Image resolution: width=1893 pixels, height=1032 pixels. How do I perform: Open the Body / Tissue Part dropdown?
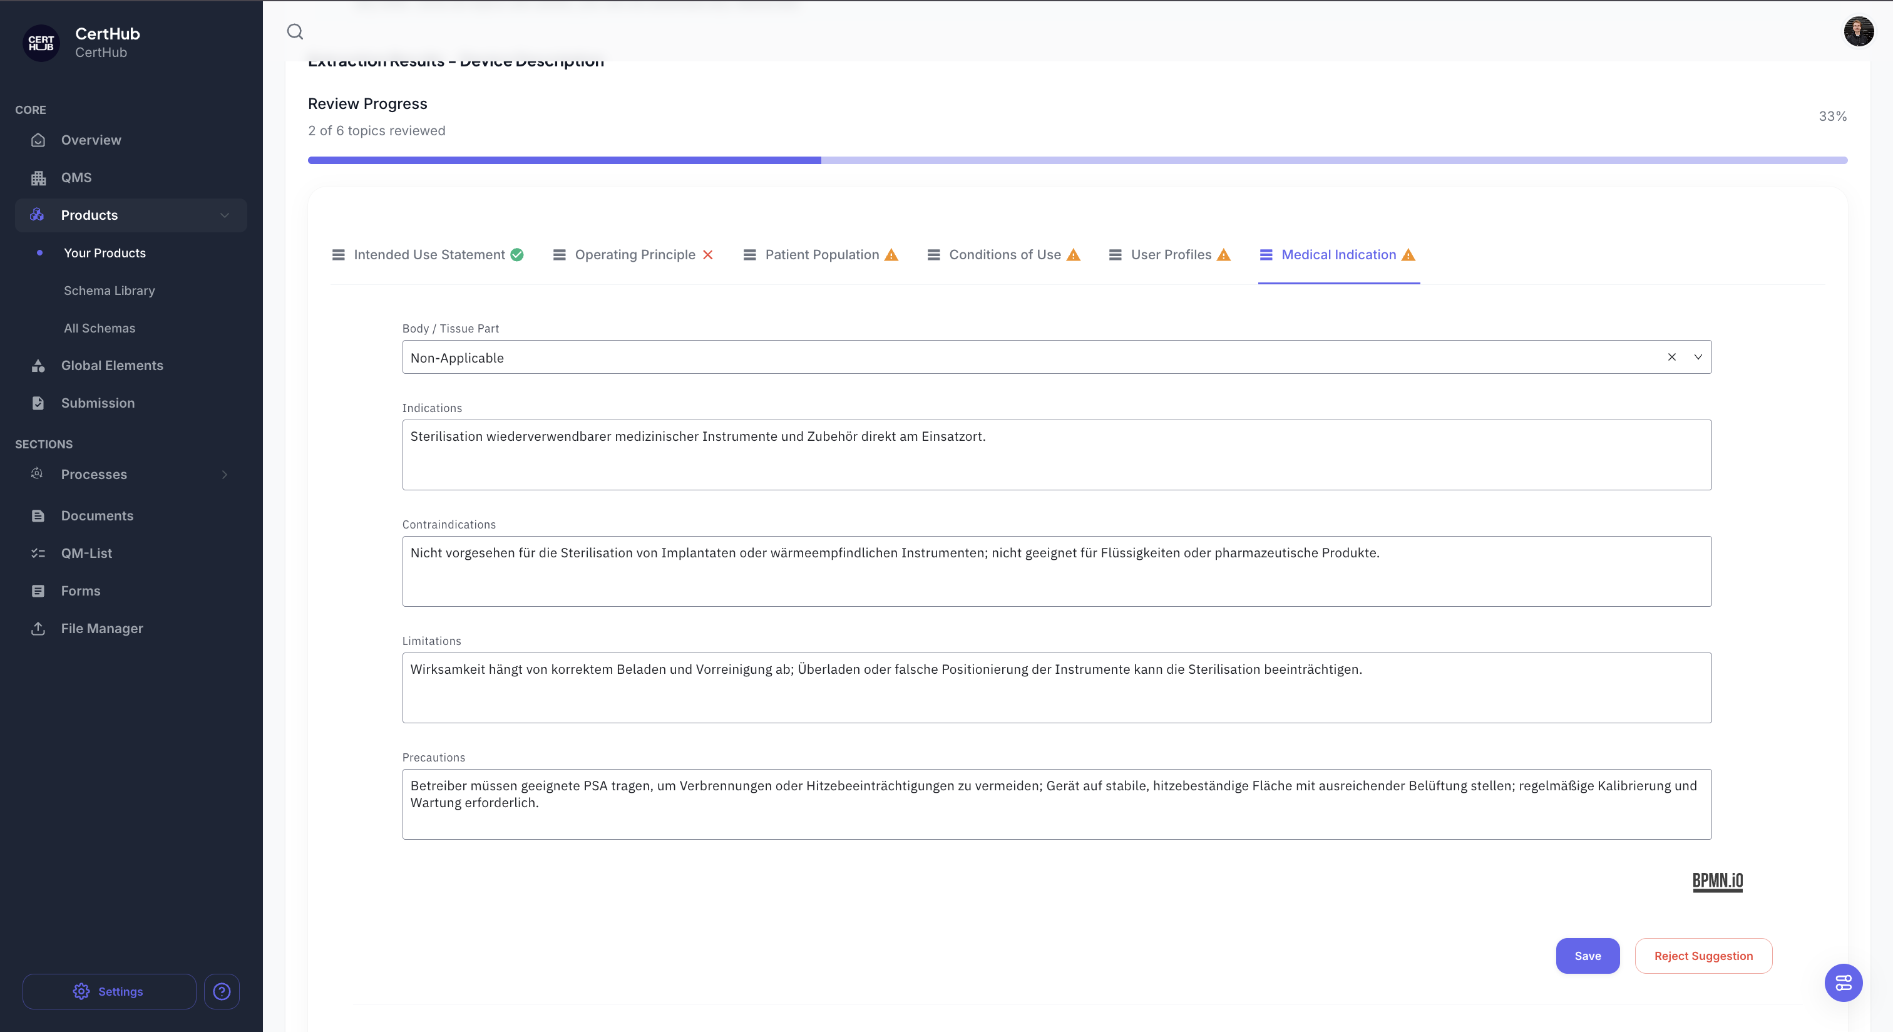tap(1698, 357)
